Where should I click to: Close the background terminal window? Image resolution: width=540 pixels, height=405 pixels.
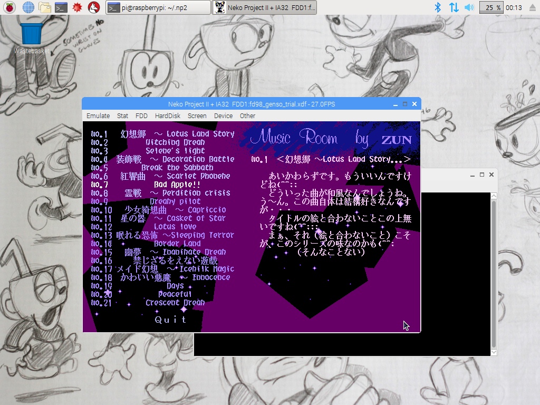[x=491, y=175]
